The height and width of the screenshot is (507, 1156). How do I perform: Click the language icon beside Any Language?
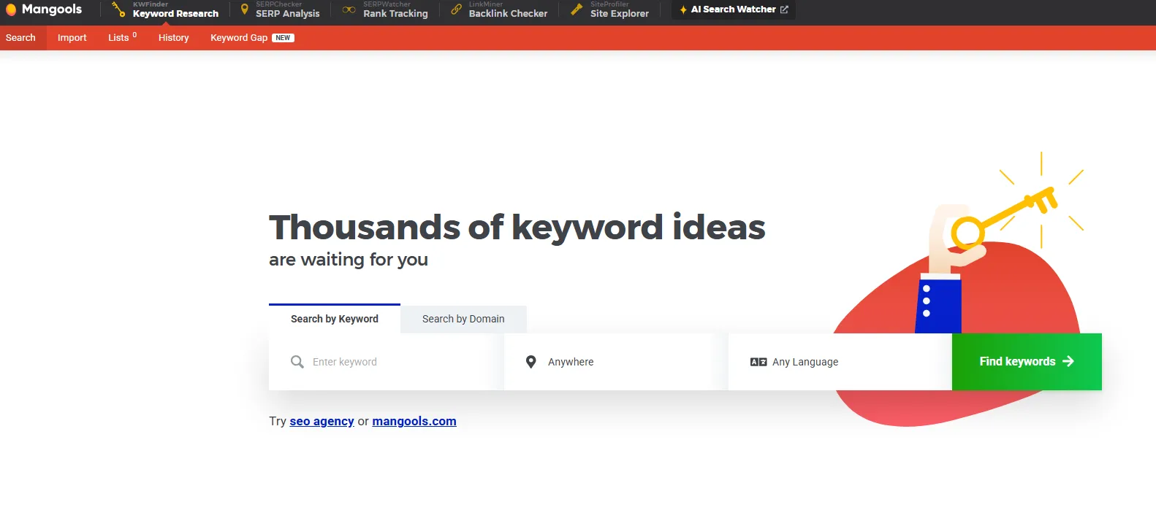[x=758, y=362]
